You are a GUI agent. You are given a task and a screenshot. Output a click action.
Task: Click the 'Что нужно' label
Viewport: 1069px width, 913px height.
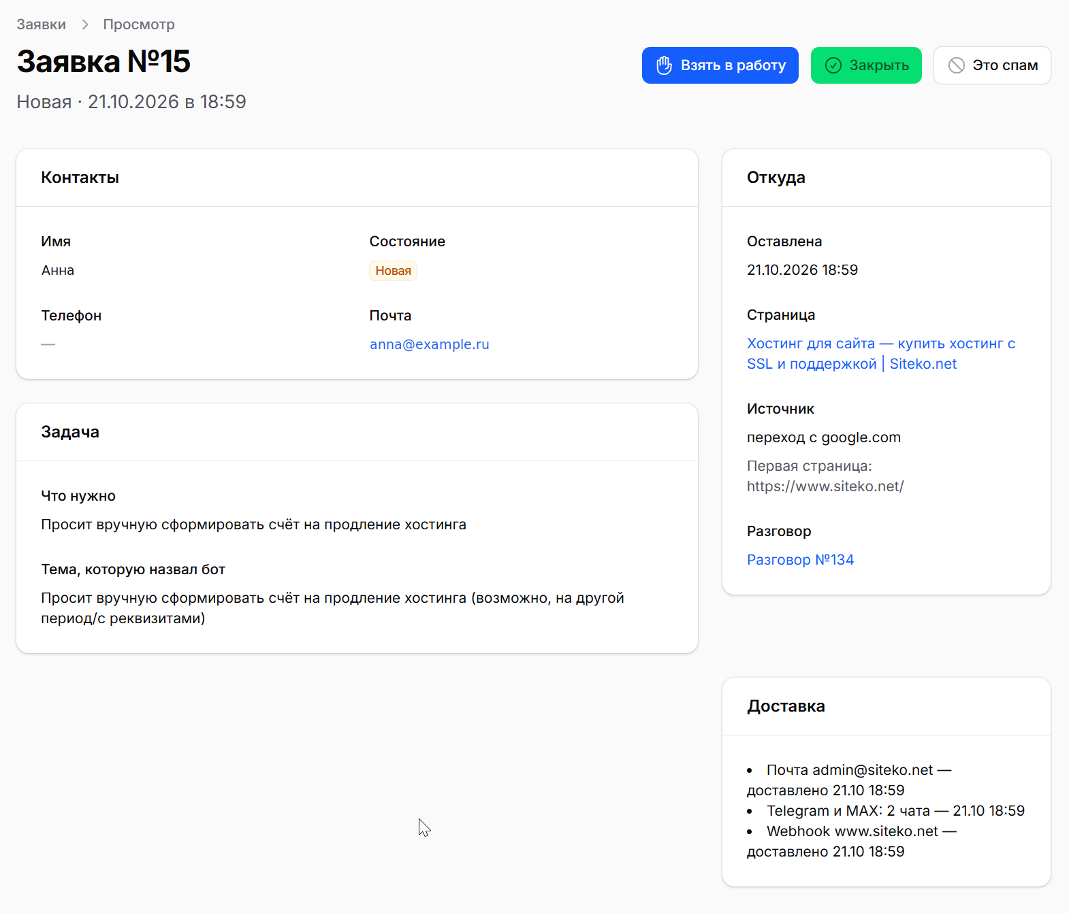[x=78, y=496]
